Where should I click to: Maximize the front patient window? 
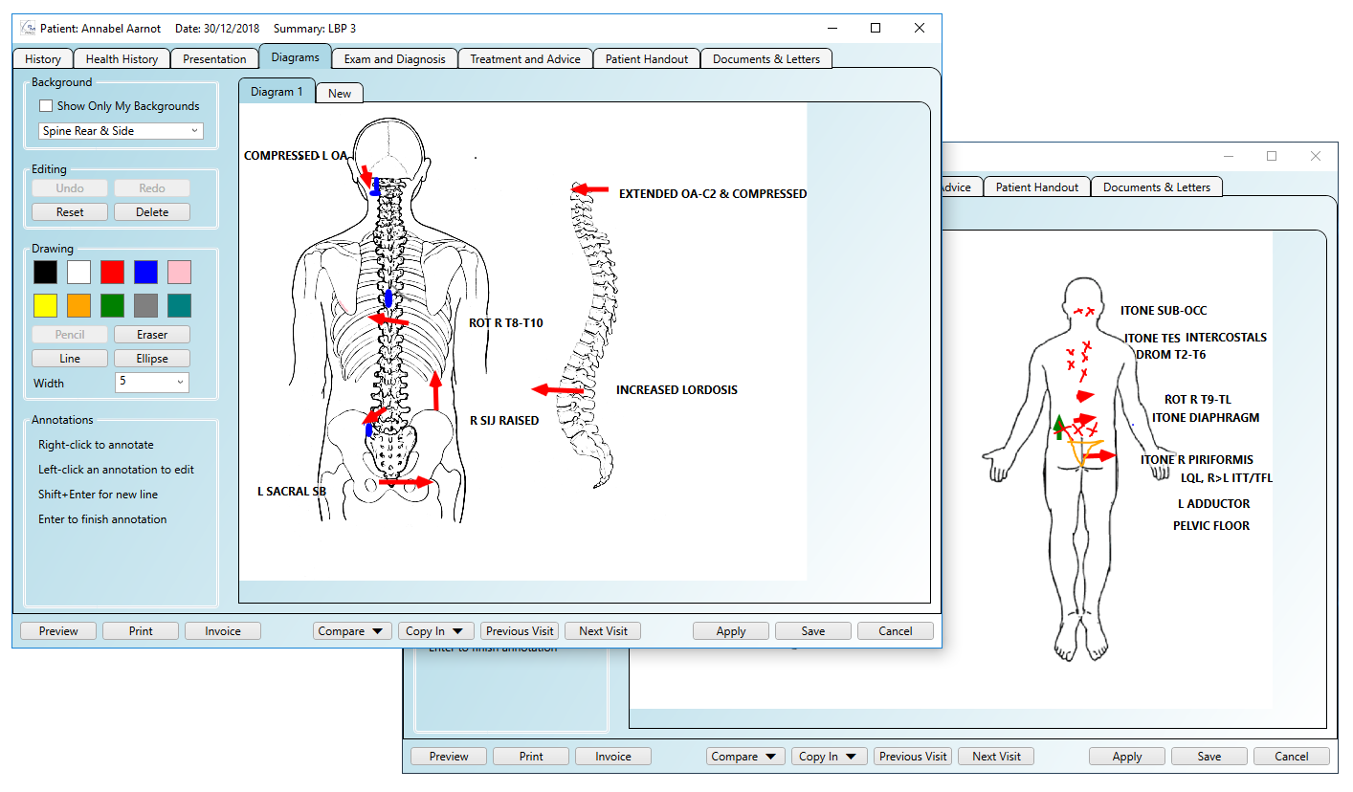click(x=876, y=29)
